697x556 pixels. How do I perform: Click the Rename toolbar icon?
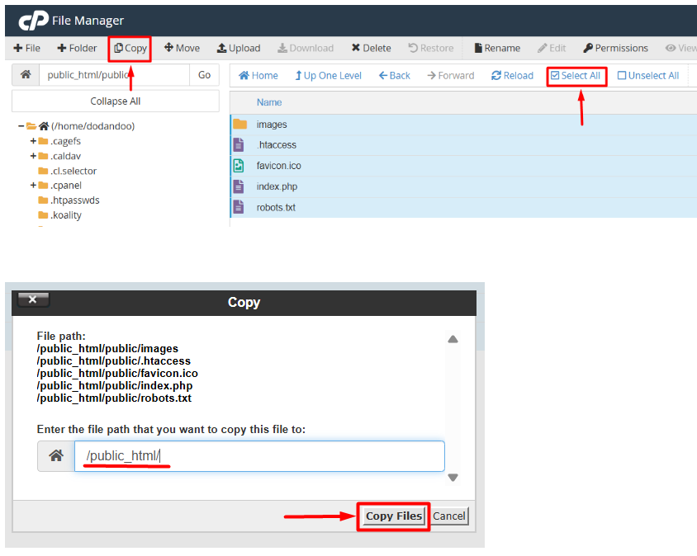tap(478, 48)
